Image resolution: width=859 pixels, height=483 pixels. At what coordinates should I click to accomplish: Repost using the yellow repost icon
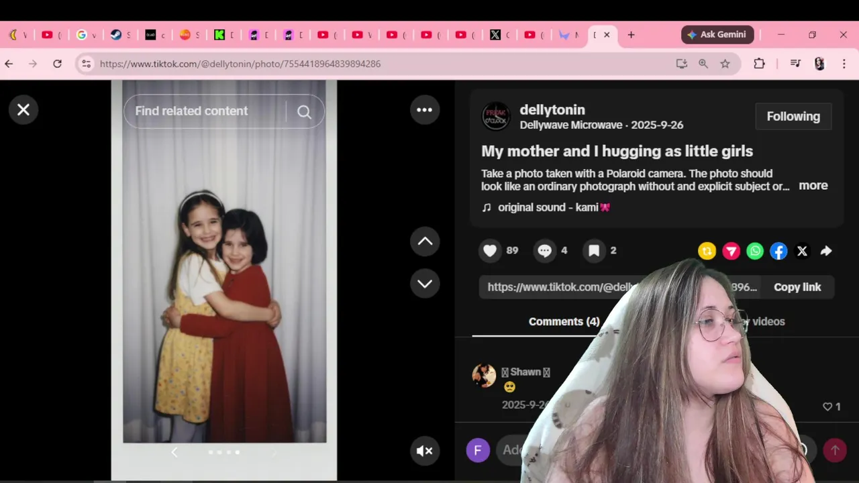pos(707,251)
